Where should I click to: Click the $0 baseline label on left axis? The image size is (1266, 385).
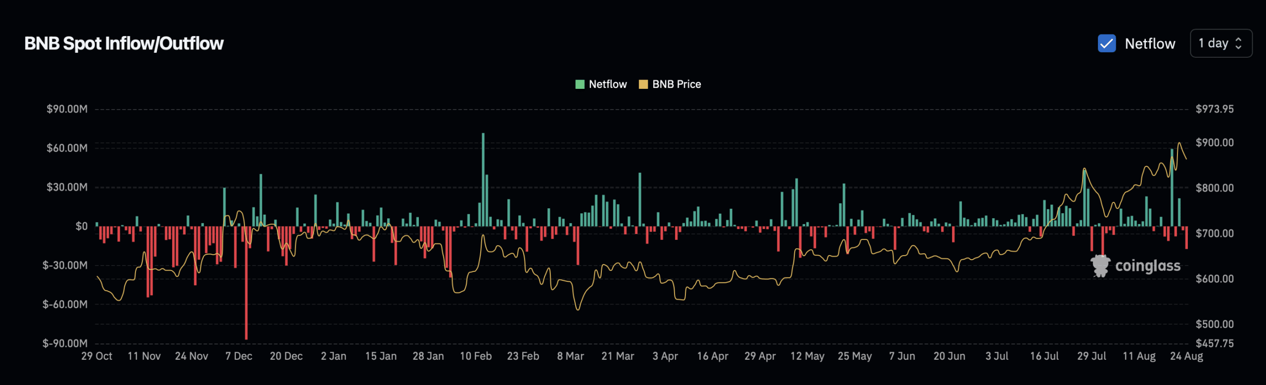pos(81,227)
